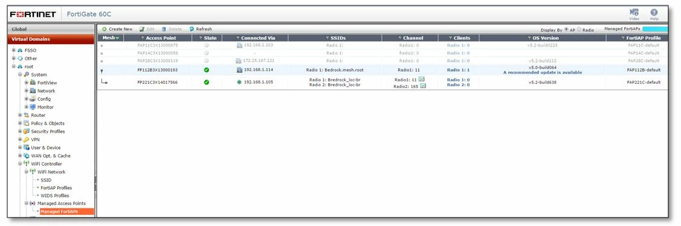Screen dimensions: 681x226
Task: Open the Mesh column sort dropdown arrow
Action: [x=117, y=39]
